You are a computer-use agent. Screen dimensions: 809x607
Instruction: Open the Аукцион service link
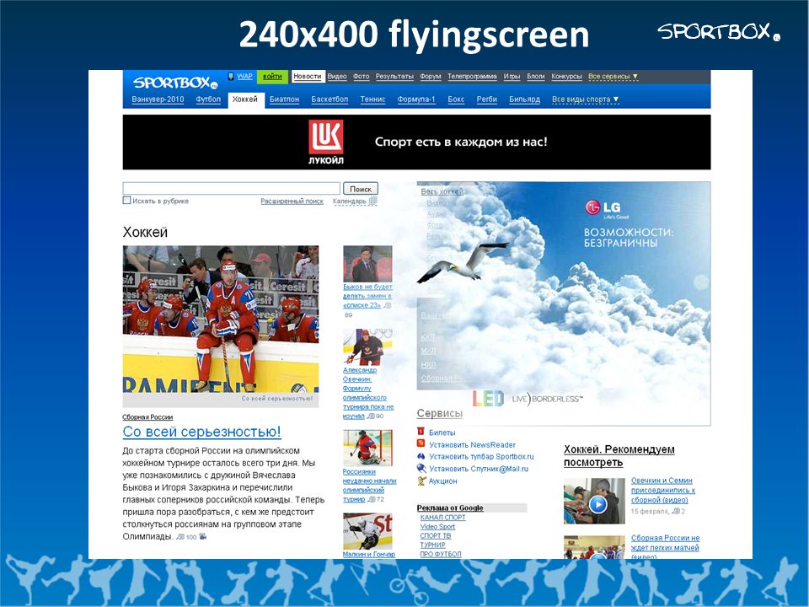[442, 481]
